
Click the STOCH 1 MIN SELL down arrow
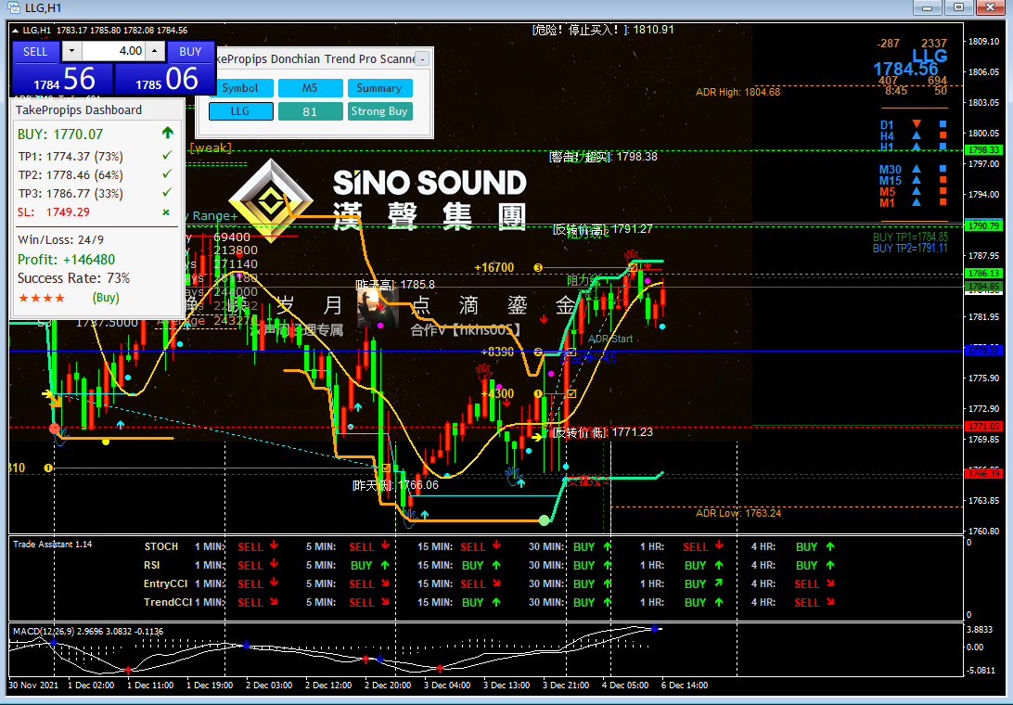(274, 545)
